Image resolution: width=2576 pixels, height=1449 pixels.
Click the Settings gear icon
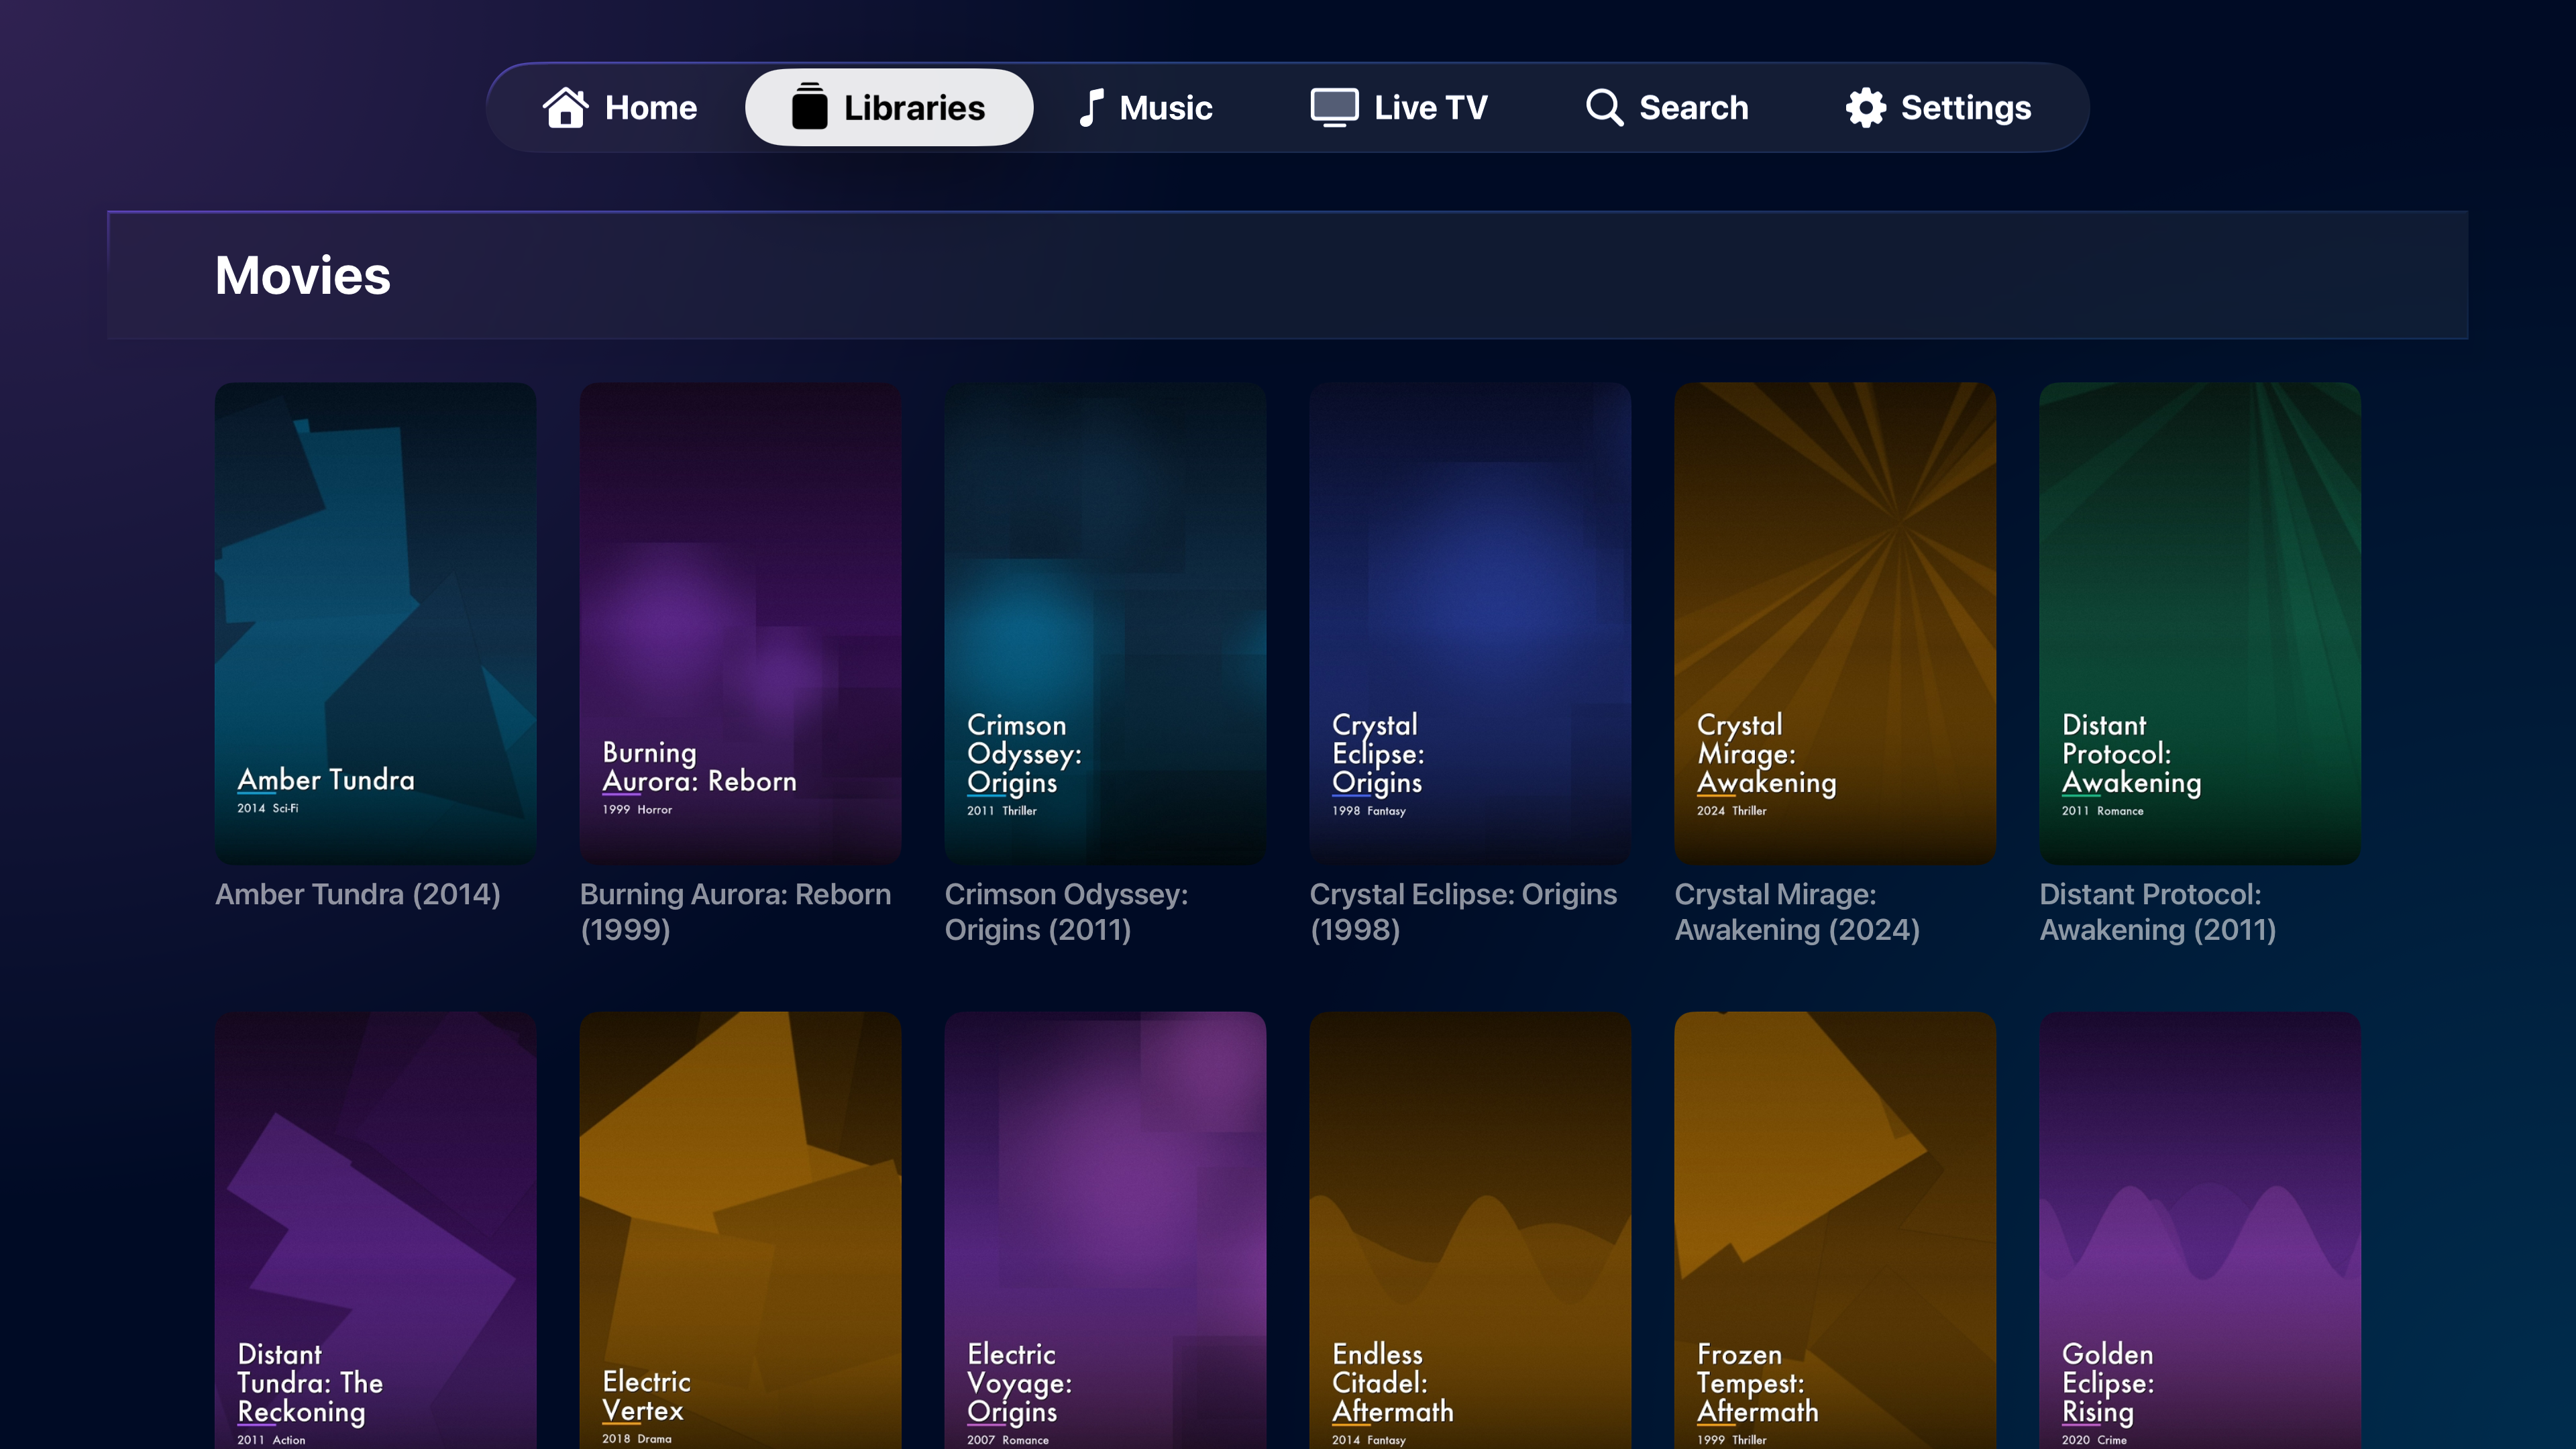[1865, 107]
